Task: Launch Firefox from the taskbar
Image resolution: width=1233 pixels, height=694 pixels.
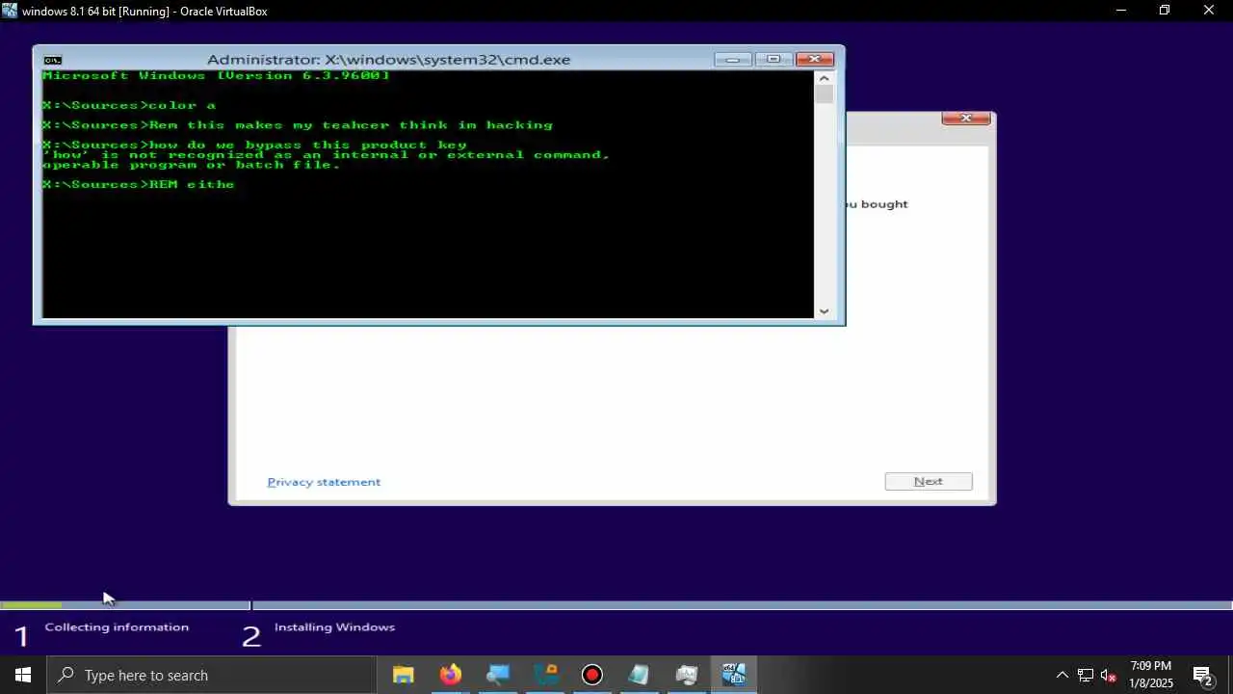Action: tap(450, 675)
